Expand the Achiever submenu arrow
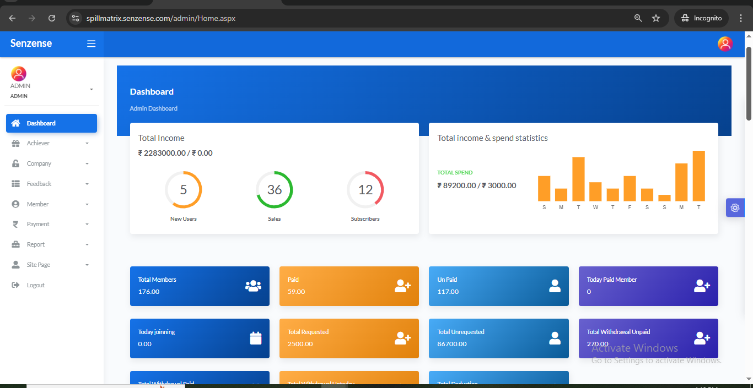753x388 pixels. click(x=87, y=144)
